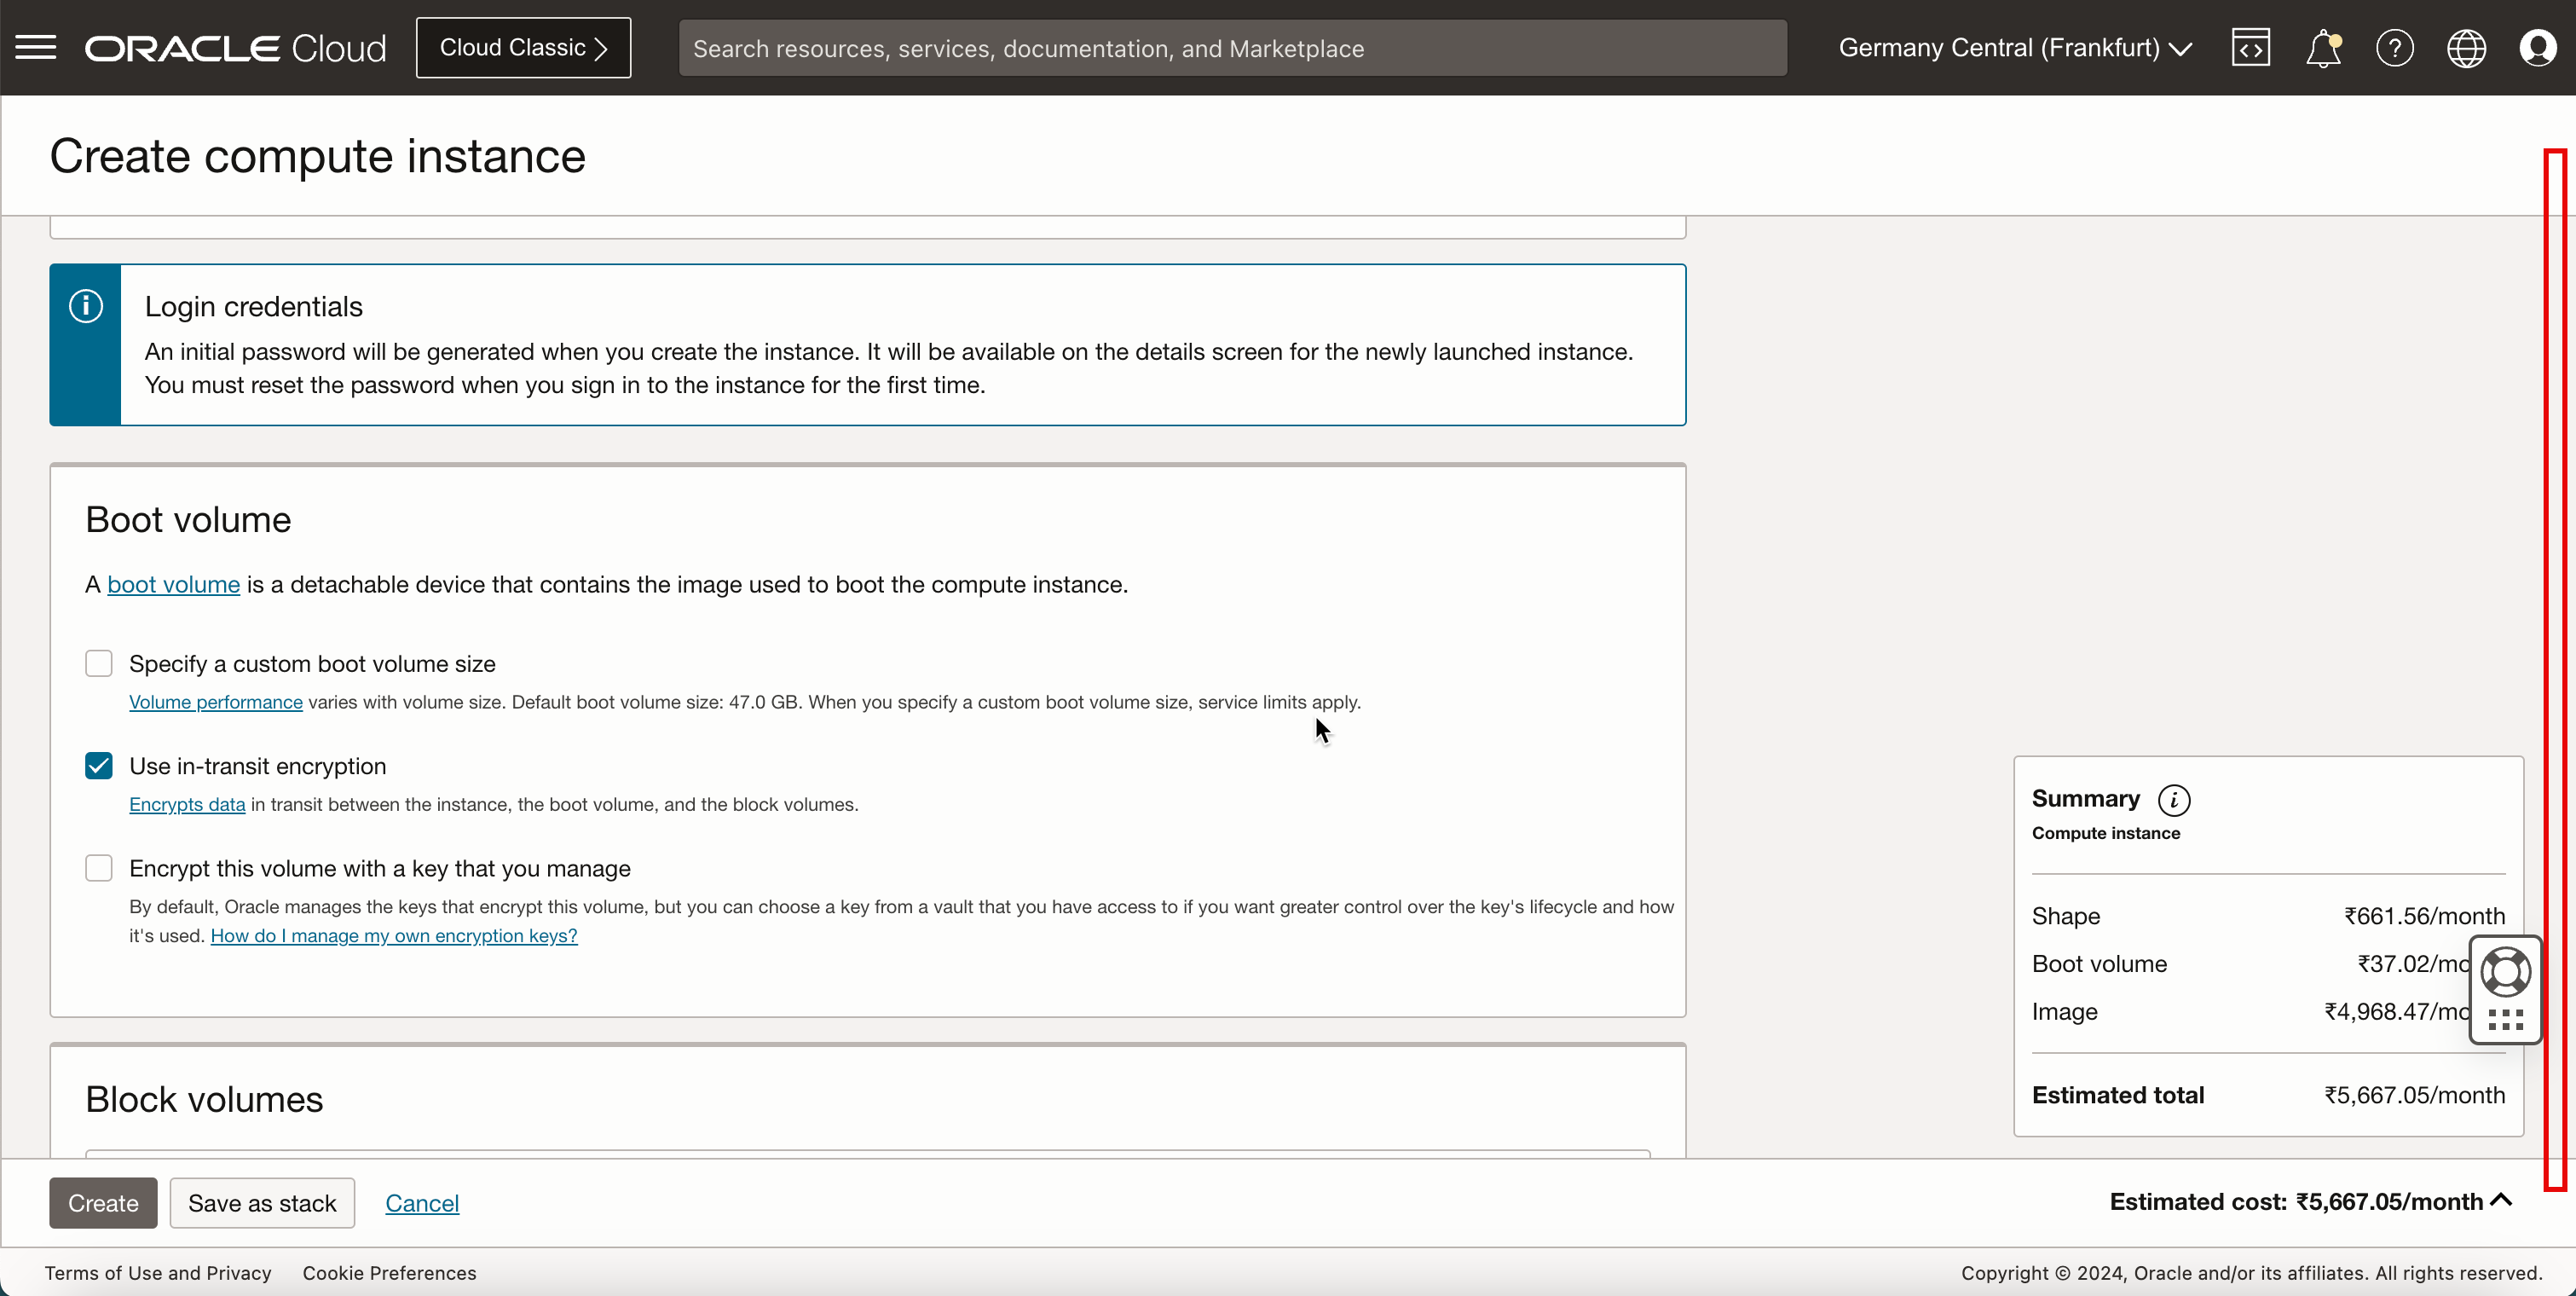The image size is (2576, 1296).
Task: Enable Specify a custom boot volume size
Action: point(99,662)
